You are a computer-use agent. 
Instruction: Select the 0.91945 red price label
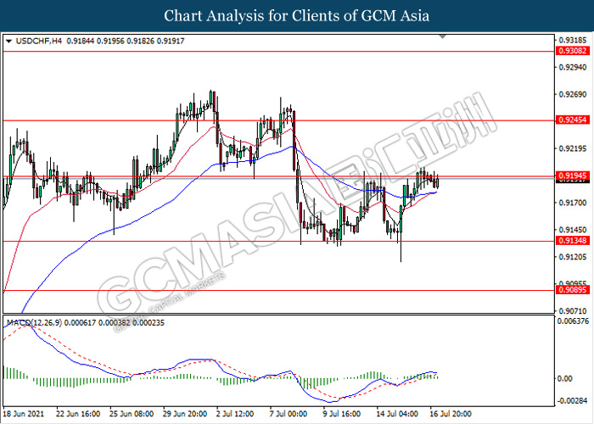pyautogui.click(x=573, y=176)
